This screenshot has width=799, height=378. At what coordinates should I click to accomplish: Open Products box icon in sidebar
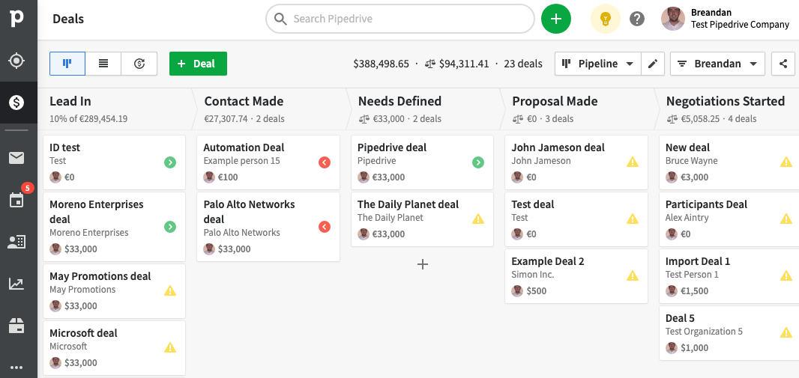[16, 326]
